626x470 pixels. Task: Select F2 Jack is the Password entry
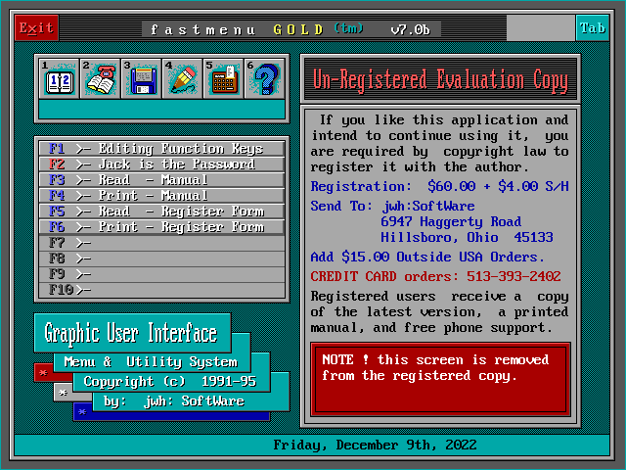point(161,164)
